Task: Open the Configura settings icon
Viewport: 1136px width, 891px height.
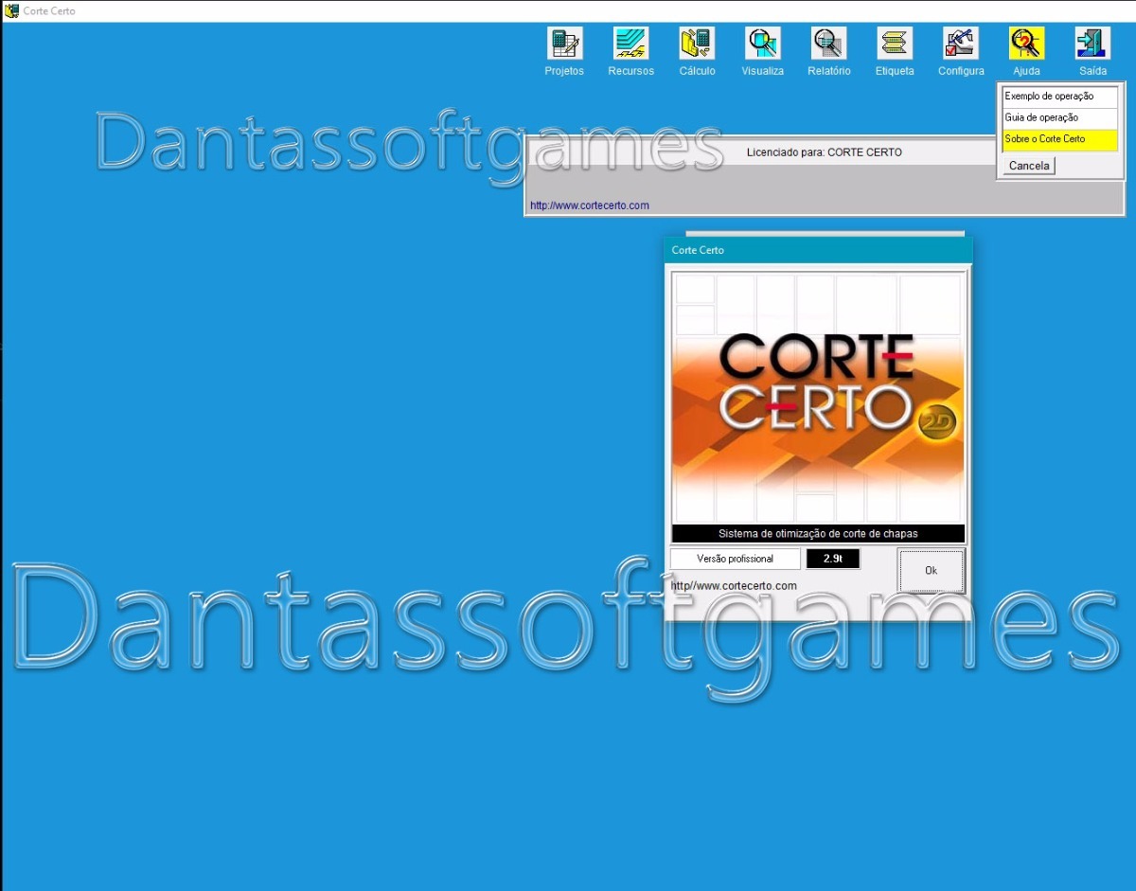Action: [x=961, y=44]
